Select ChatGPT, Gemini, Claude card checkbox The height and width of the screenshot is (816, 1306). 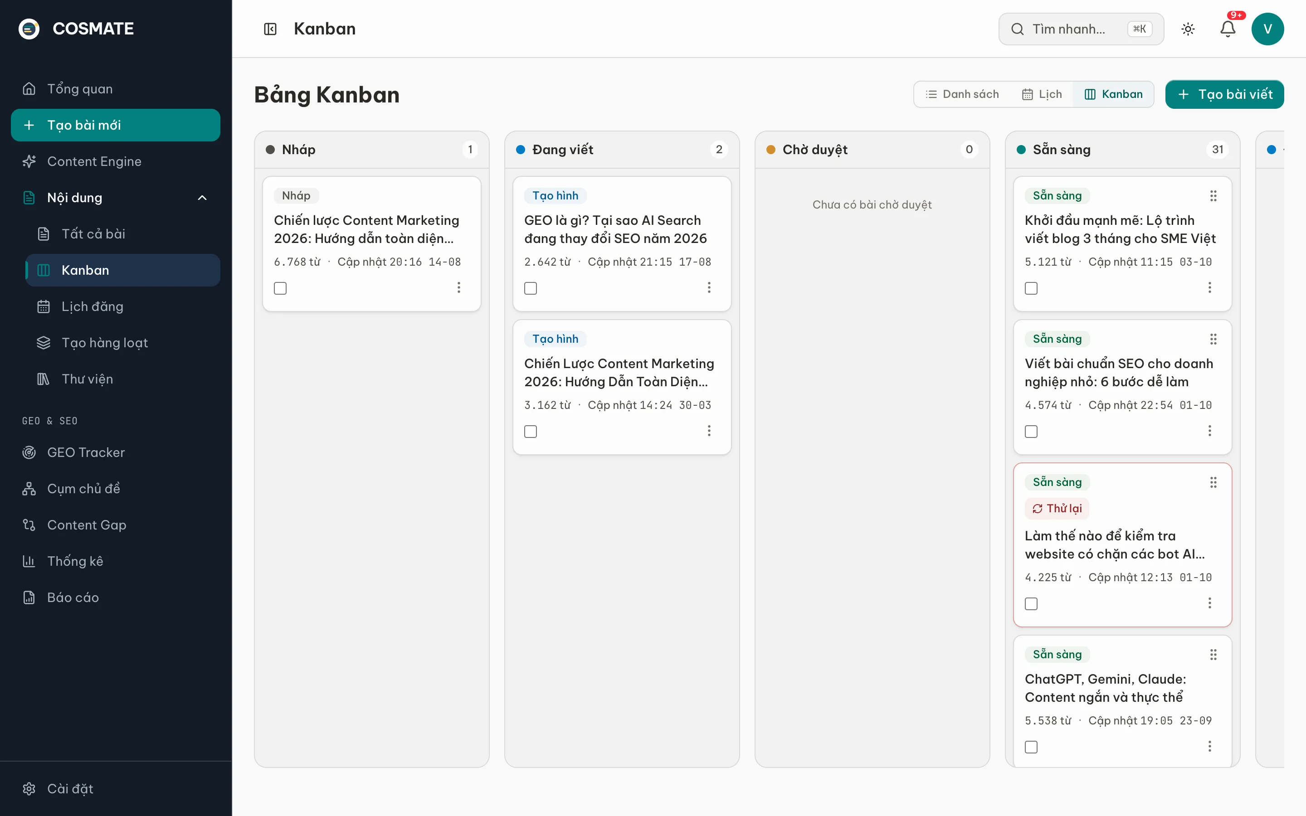tap(1031, 747)
